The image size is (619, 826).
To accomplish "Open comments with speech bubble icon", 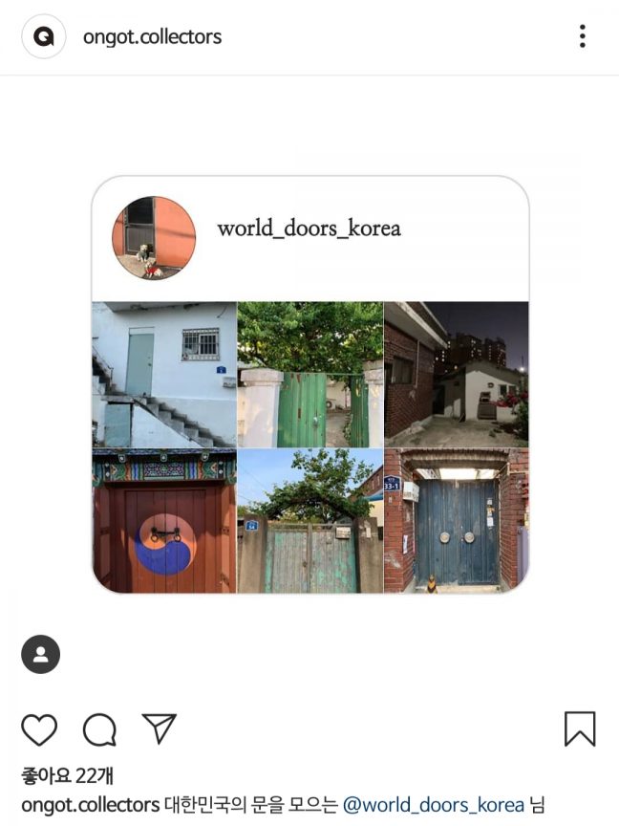I will pyautogui.click(x=99, y=729).
